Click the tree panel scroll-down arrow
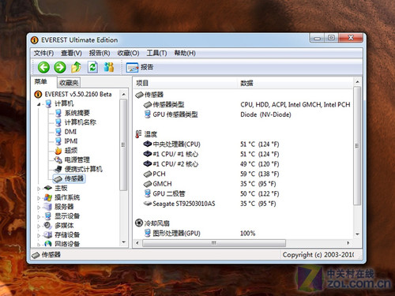The width and height of the screenshot is (395, 296). pyautogui.click(x=123, y=242)
